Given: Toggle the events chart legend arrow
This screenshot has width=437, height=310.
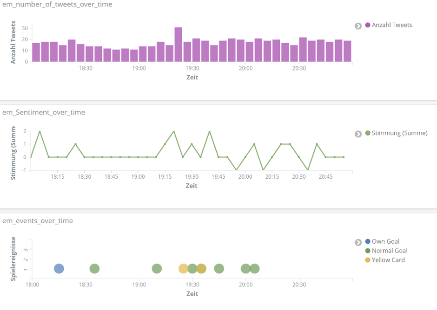Looking at the screenshot, I should click(358, 242).
